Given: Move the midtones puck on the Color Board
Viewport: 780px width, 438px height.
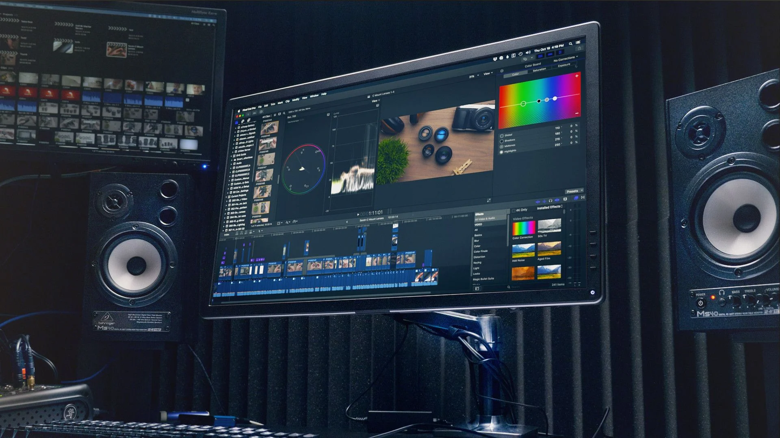Looking at the screenshot, I should point(547,100).
